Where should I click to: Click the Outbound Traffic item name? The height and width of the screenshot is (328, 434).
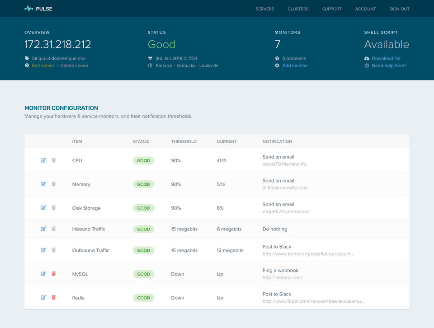coord(91,250)
